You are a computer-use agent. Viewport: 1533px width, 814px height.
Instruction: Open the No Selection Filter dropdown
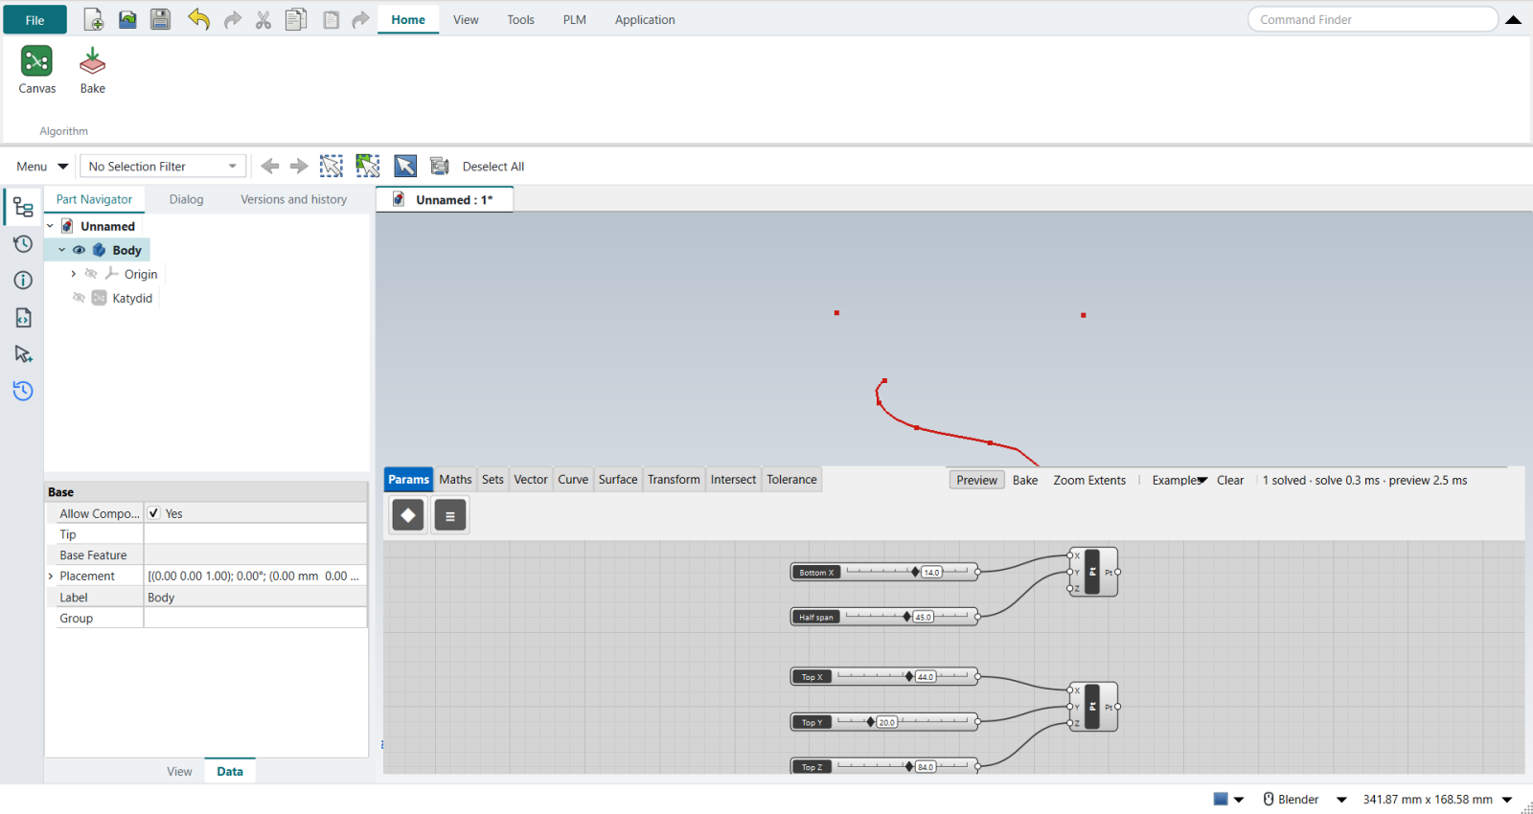[x=163, y=167]
